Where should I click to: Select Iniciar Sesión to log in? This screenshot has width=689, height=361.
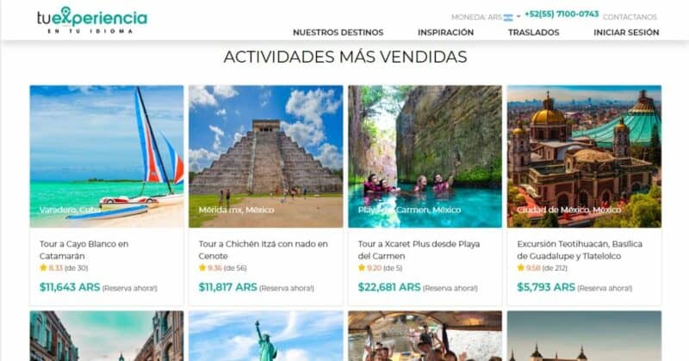tap(626, 33)
